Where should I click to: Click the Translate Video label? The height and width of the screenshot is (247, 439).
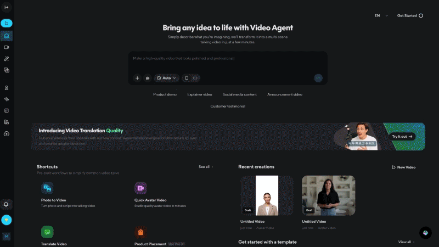[54, 244]
